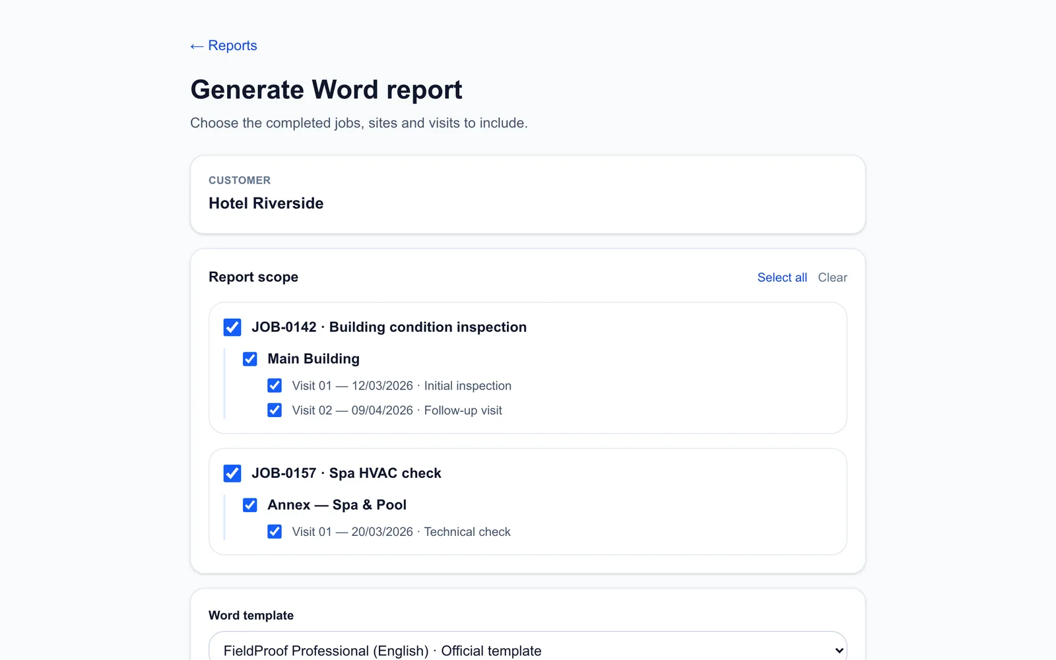Toggle the JOB-0157 Spa HVAC check checkbox
This screenshot has height=660, width=1056.
(x=232, y=473)
